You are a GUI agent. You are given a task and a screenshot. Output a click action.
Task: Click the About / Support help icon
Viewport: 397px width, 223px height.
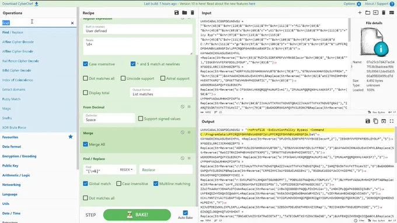[392, 4]
